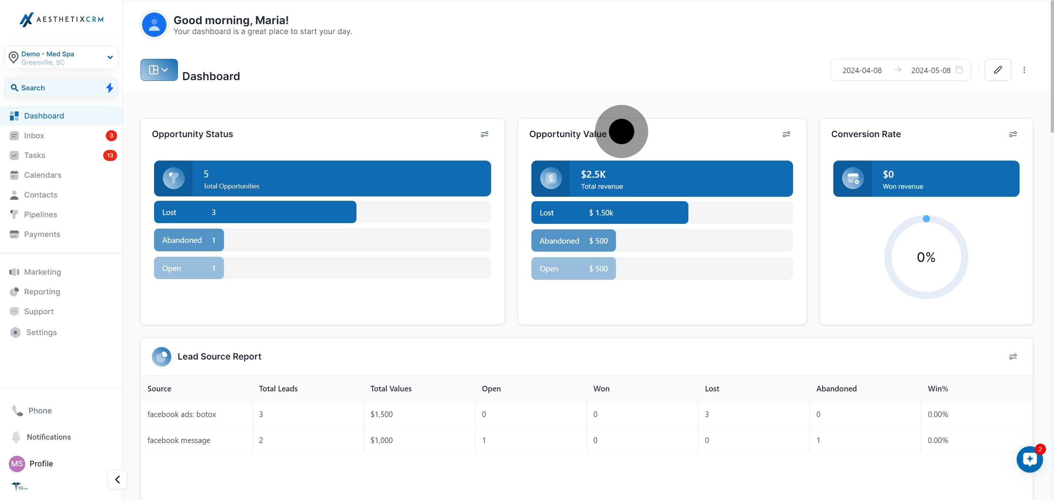Open Opportunity Value filter settings icon

(786, 134)
